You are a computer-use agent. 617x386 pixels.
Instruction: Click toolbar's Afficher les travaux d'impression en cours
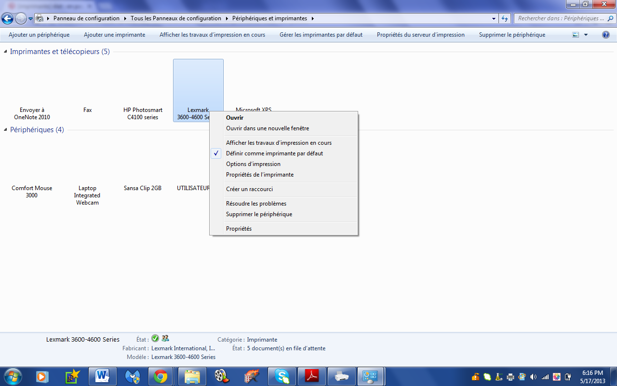[212, 35]
